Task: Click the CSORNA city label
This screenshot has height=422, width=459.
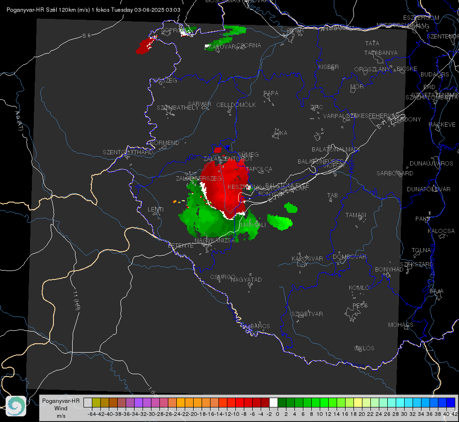Action: (249, 45)
